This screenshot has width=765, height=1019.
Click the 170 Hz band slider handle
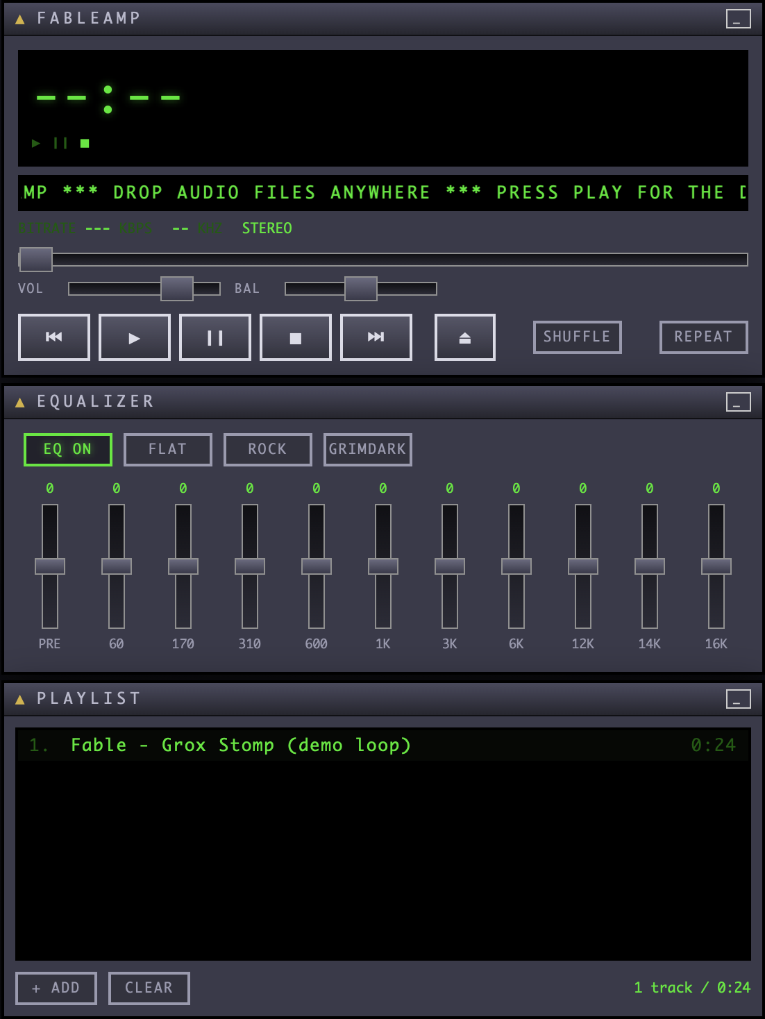coord(183,566)
